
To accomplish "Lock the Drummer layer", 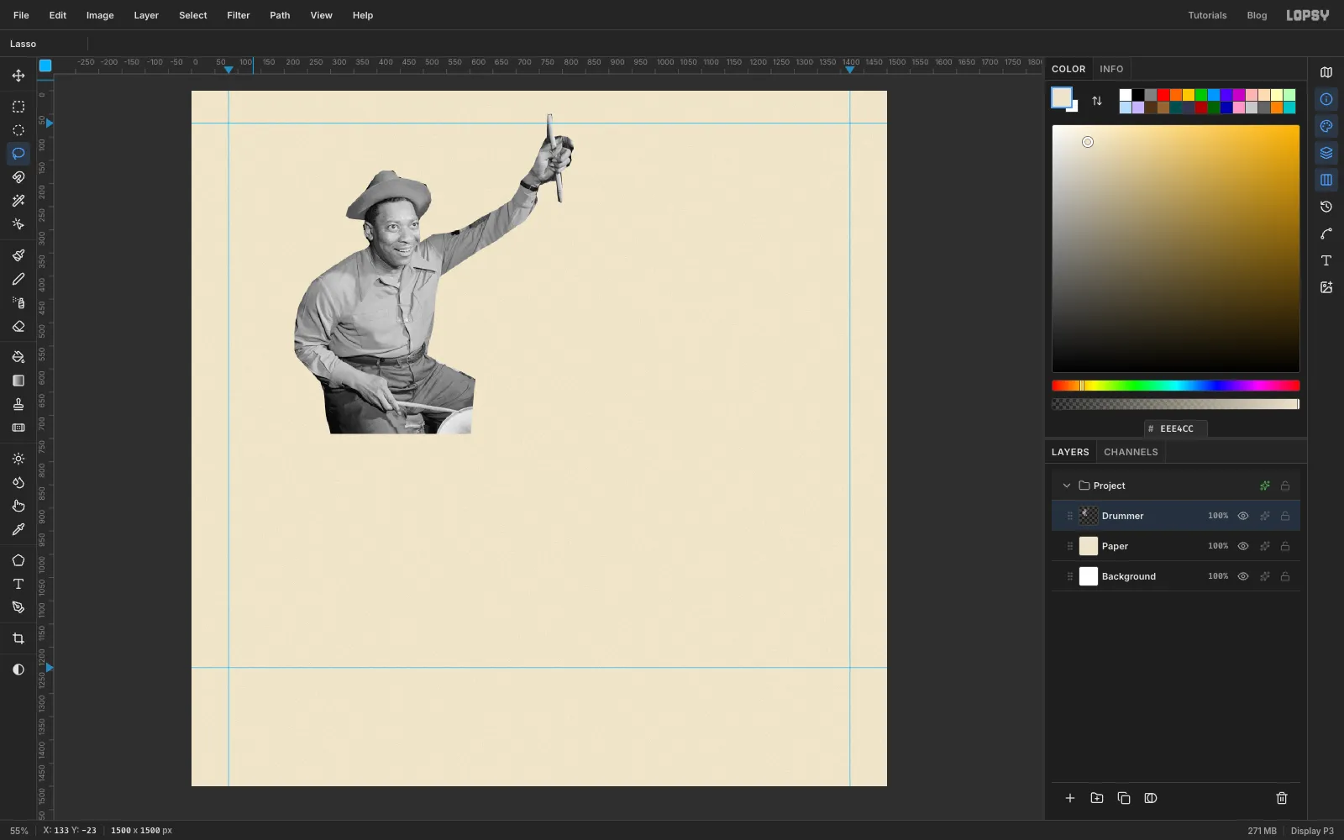I will [1285, 516].
